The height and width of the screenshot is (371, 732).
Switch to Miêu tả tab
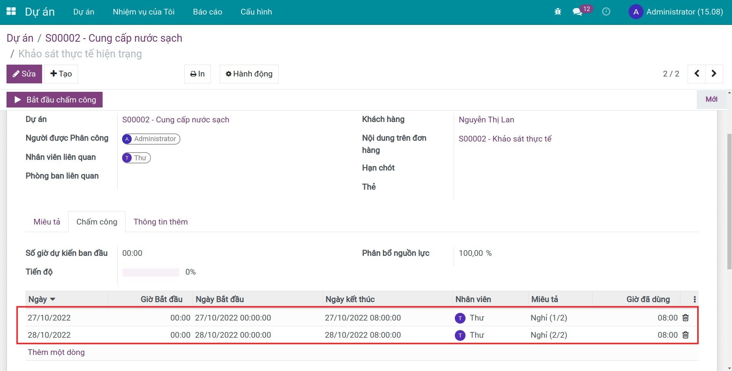point(47,222)
